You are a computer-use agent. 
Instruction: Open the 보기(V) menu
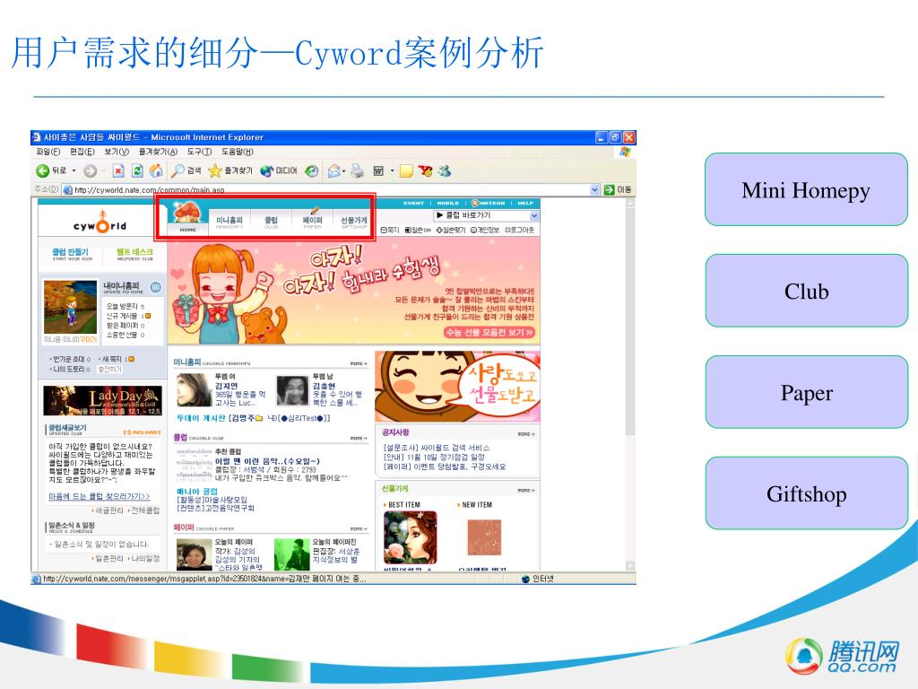coord(116,152)
